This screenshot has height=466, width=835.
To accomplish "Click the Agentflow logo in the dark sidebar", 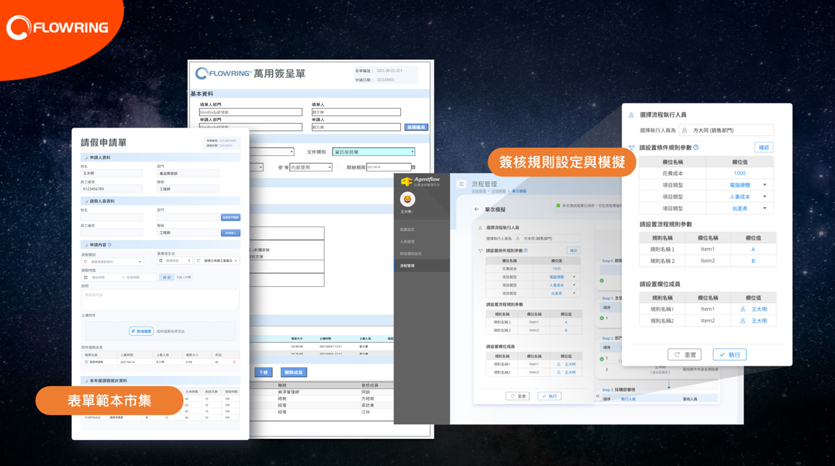I will 420,182.
